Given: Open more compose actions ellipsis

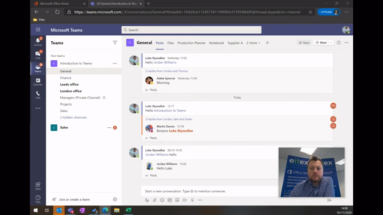Looking at the screenshot, I should [x=200, y=200].
